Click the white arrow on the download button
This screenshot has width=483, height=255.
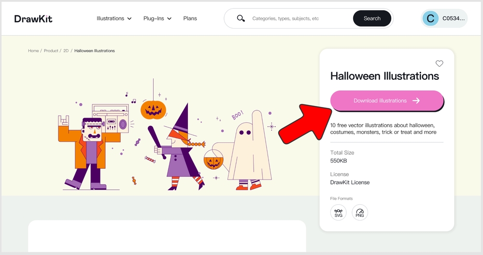point(416,101)
